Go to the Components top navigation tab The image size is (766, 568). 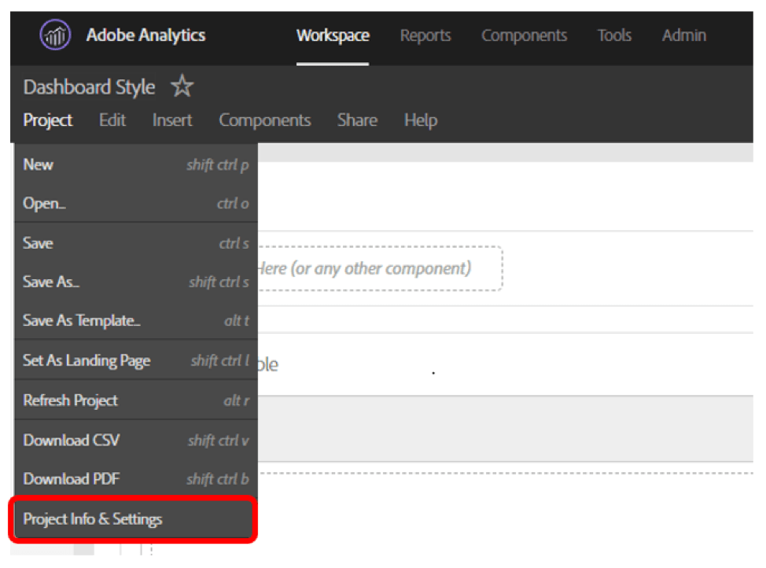pyautogui.click(x=524, y=35)
